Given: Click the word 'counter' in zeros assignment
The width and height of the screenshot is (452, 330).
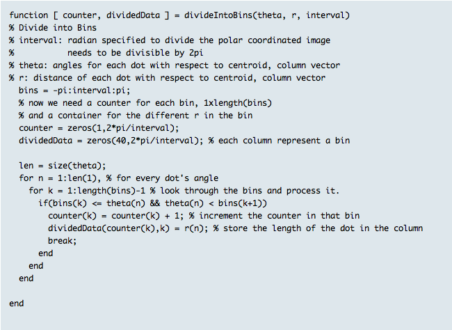Looking at the screenshot, I should pos(35,128).
